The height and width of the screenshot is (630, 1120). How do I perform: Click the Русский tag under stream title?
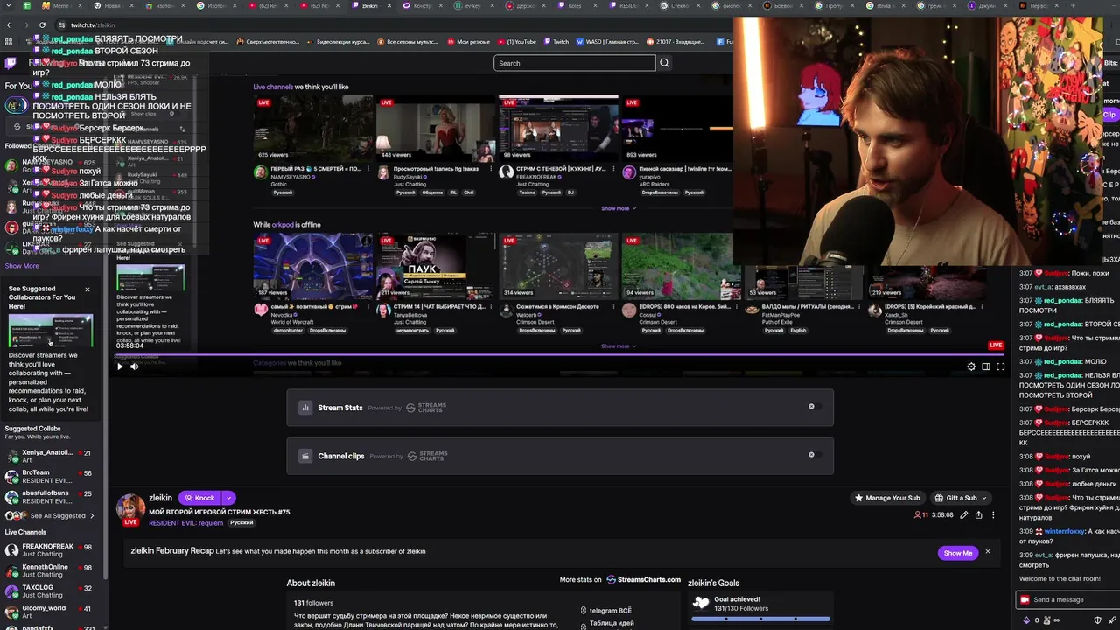click(x=241, y=523)
